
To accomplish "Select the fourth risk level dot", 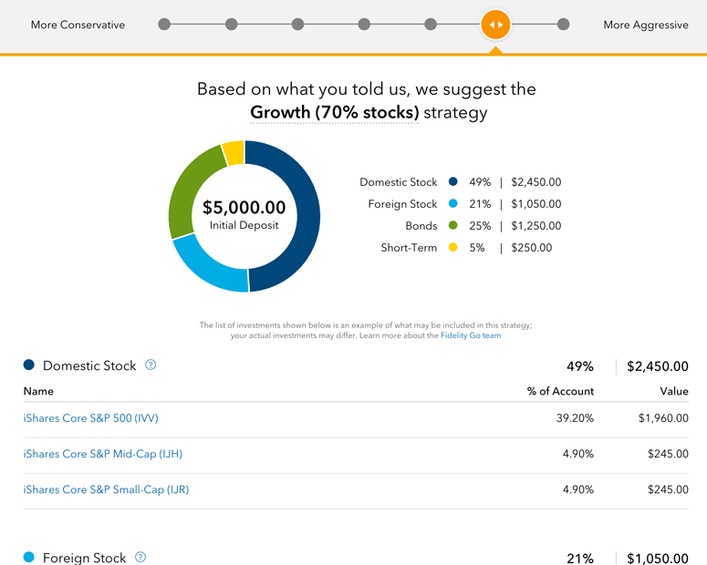I will coord(364,25).
